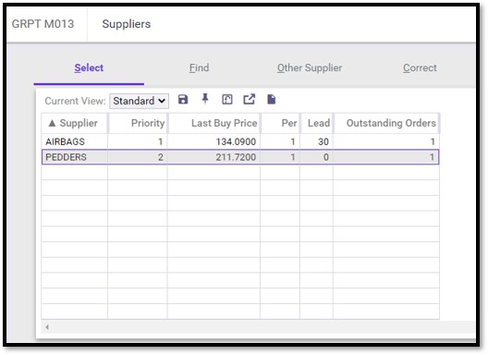Click the document page icon

(272, 100)
